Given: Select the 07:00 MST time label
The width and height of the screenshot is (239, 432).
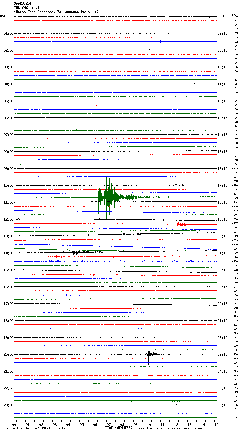Looking at the screenshot, I should click(9, 135).
